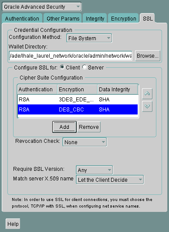Click the Add cipher suite button
The image size is (169, 232).
click(x=64, y=127)
